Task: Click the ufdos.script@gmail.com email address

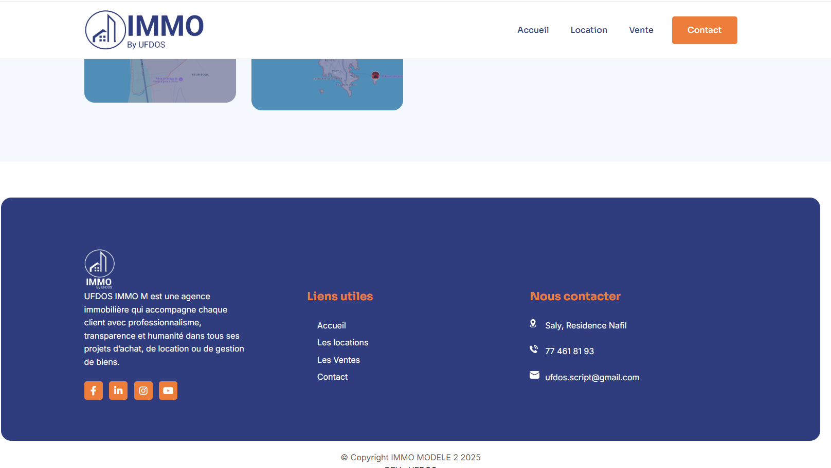Action: 592,378
